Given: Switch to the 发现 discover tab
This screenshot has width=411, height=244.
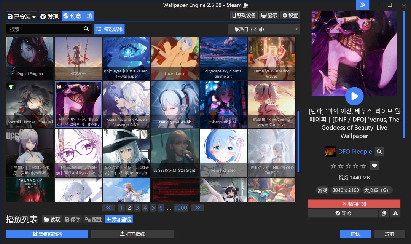Looking at the screenshot, I should 49,16.
